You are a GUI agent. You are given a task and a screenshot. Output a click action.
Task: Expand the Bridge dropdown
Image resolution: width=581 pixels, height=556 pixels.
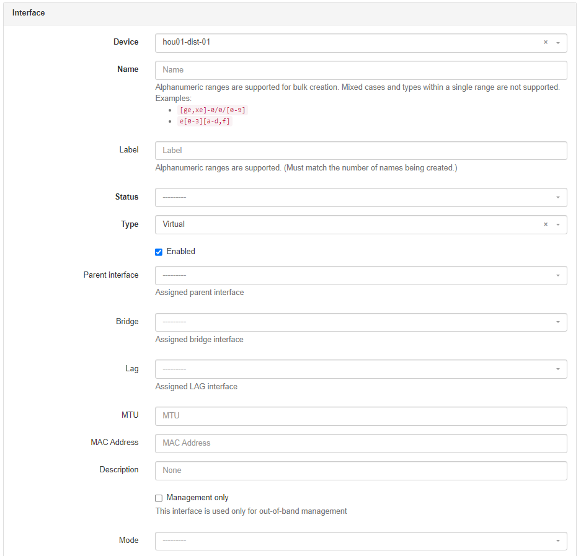360,322
